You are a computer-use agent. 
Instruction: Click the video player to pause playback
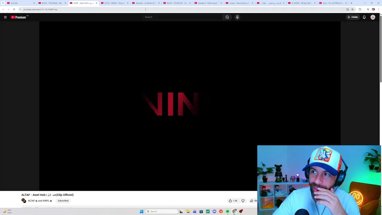190,106
